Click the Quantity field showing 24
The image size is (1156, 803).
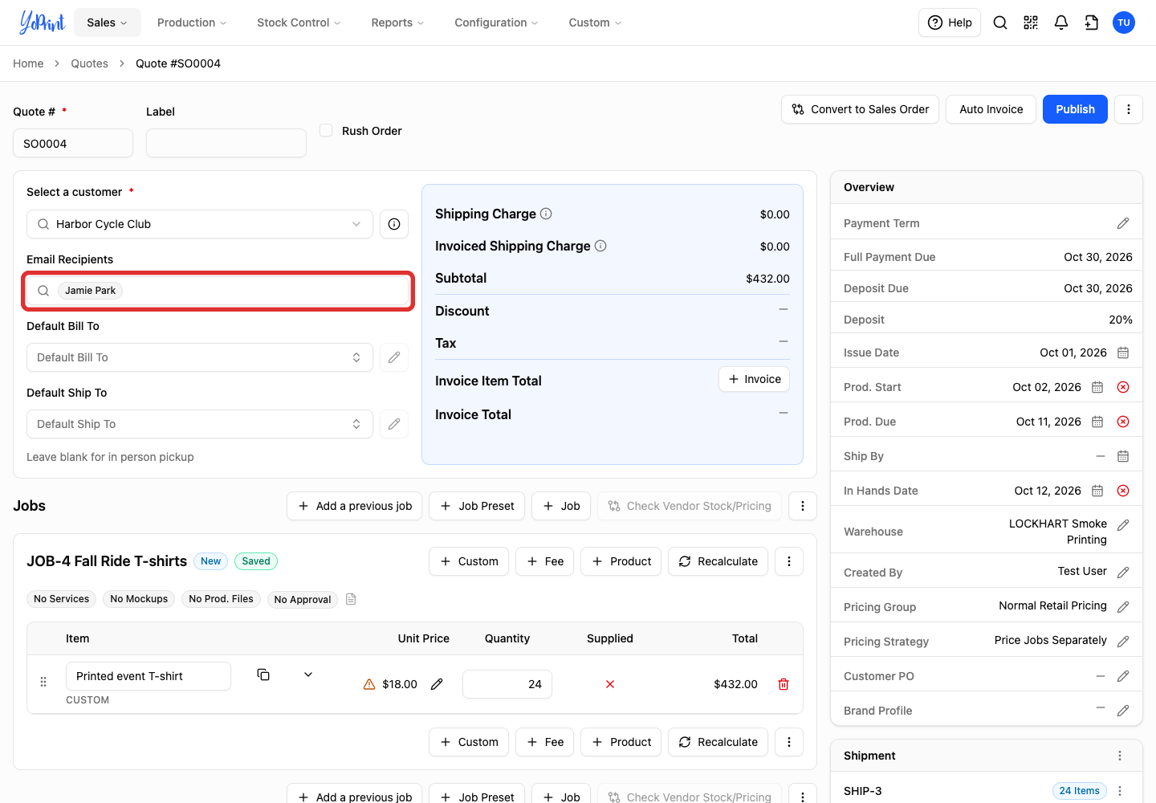click(507, 684)
